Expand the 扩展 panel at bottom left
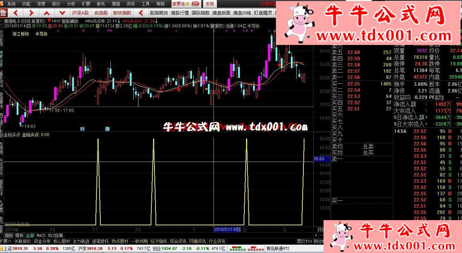 [6, 241]
